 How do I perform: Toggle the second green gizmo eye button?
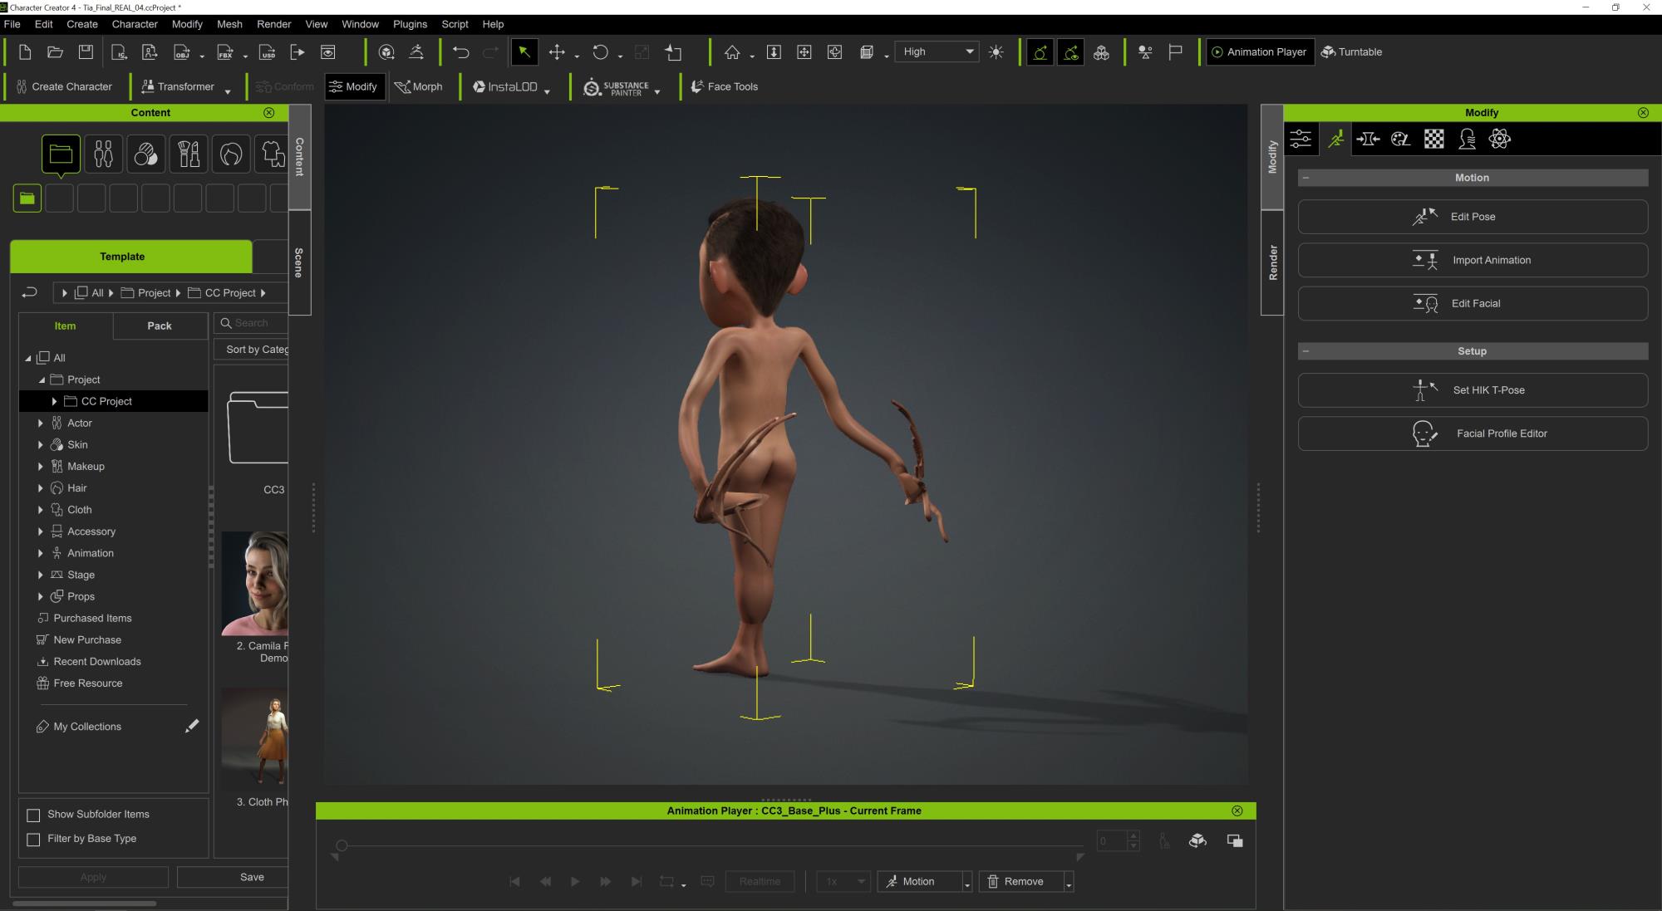pyautogui.click(x=1071, y=52)
